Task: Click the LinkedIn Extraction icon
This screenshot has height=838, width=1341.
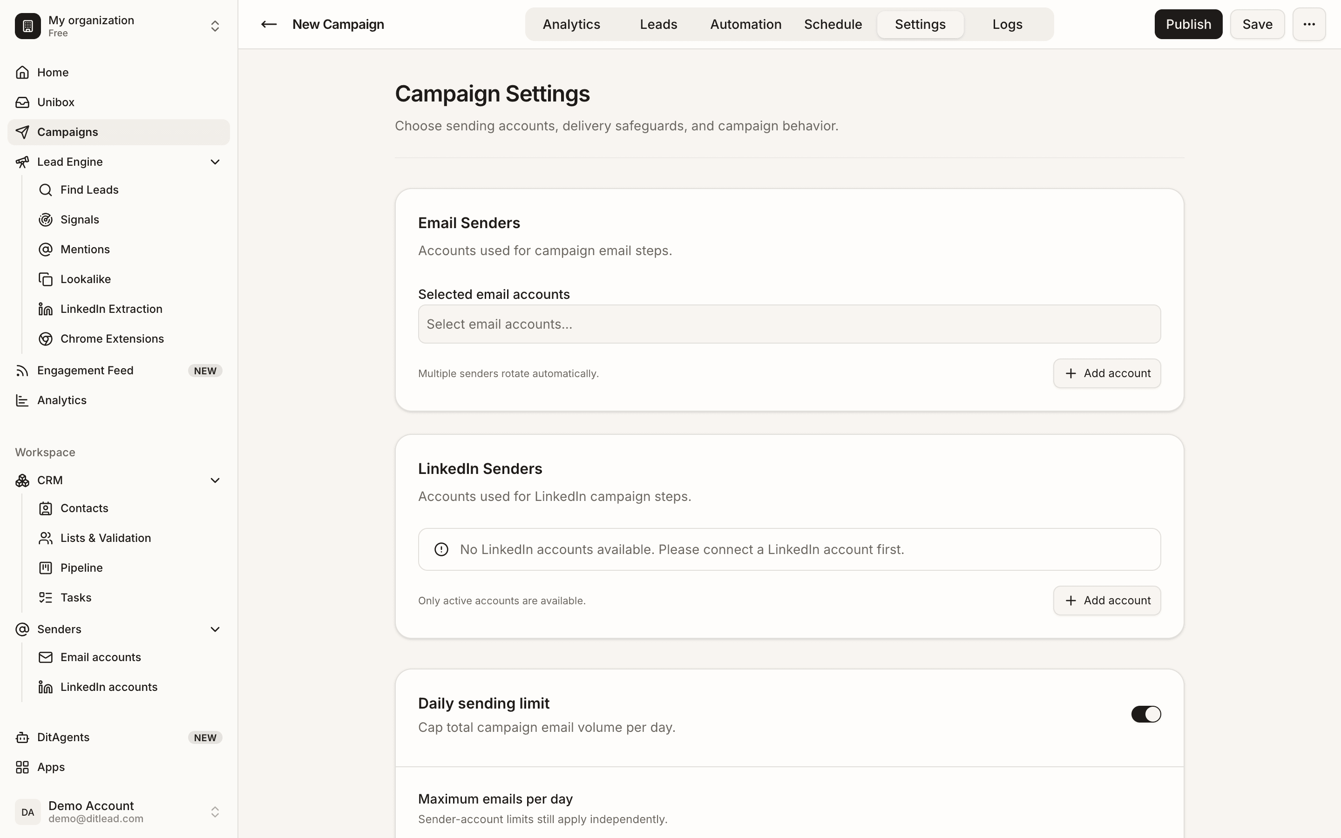Action: coord(46,309)
